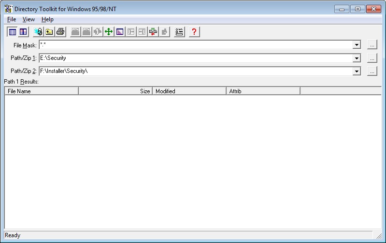The width and height of the screenshot is (386, 243).
Task: Click the Path/Zip 2 field showing F:\Installer\Security\
Action: pyautogui.click(x=196, y=71)
